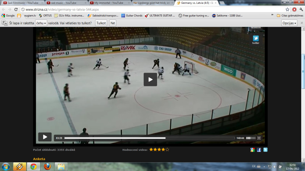Open the ORTUS bookmark

point(45,16)
